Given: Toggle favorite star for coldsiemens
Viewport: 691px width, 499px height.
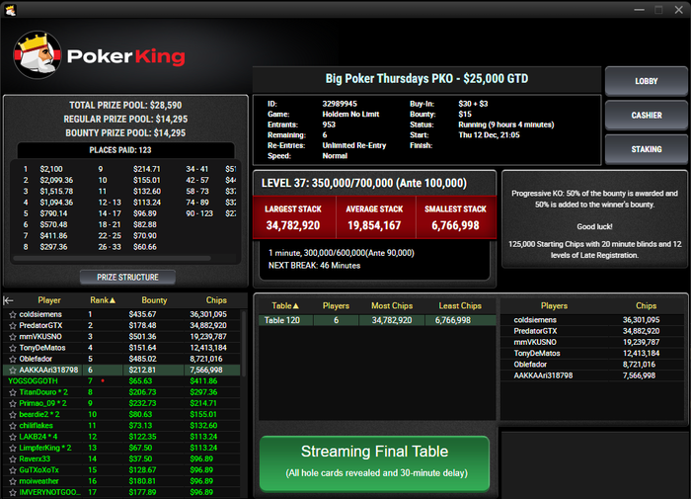Looking at the screenshot, I should [12, 314].
